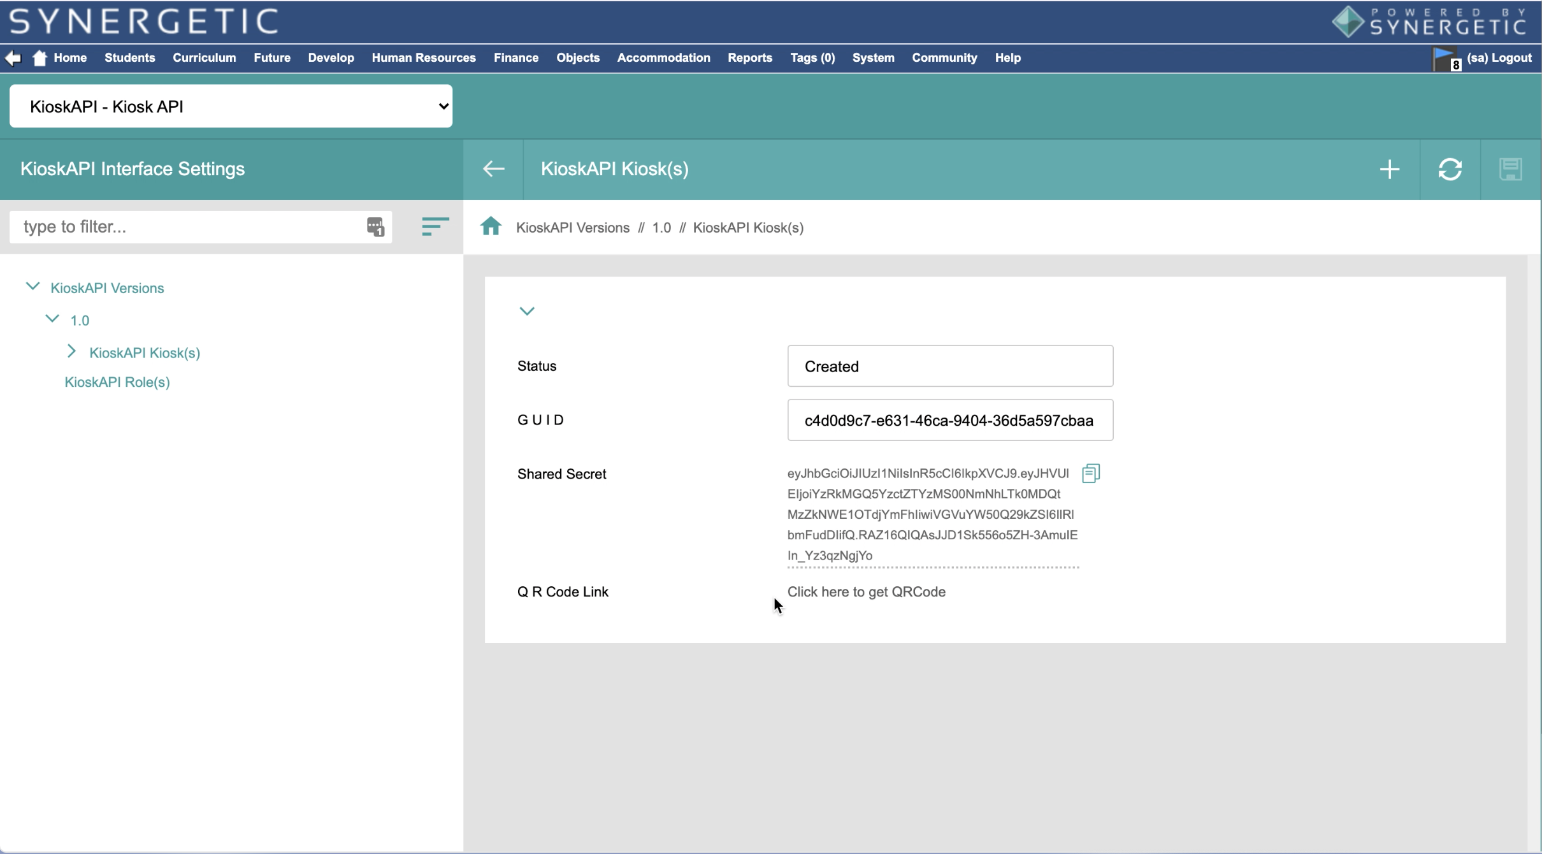The width and height of the screenshot is (1542, 854).
Task: Click the breadcrumb home icon
Action: 491,227
